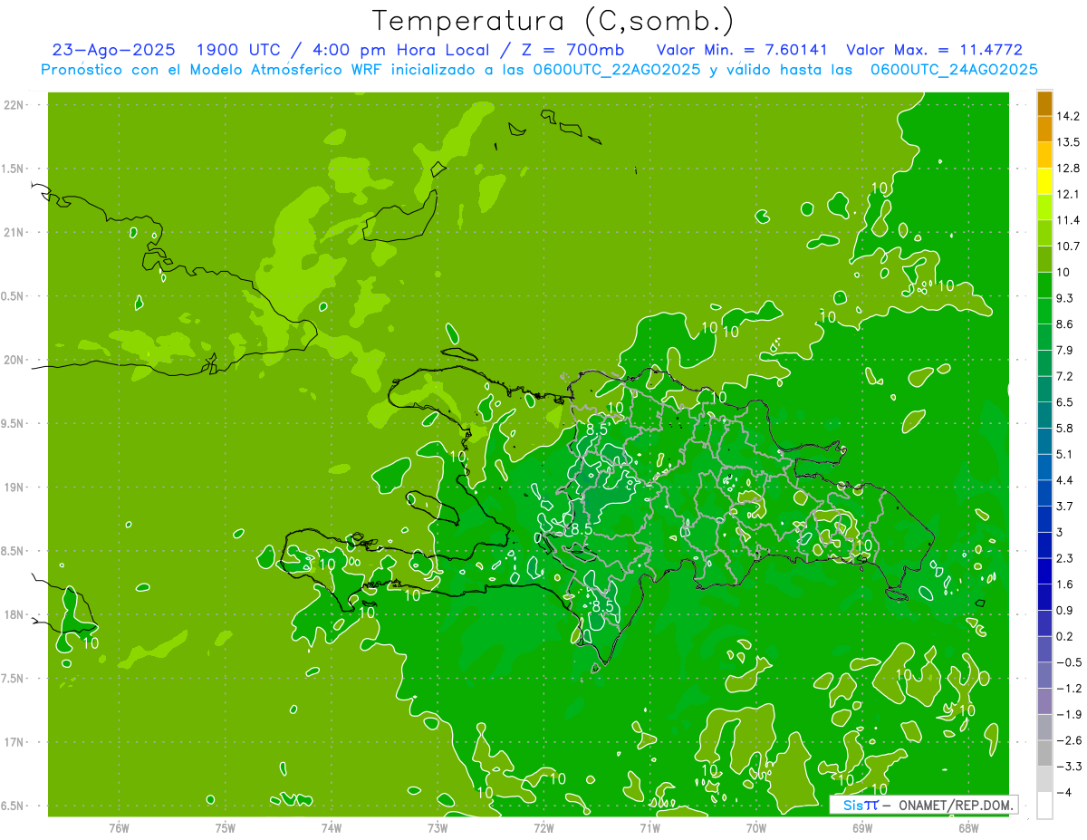
Task: Click the "70W" longitude axis label
Action: click(755, 827)
